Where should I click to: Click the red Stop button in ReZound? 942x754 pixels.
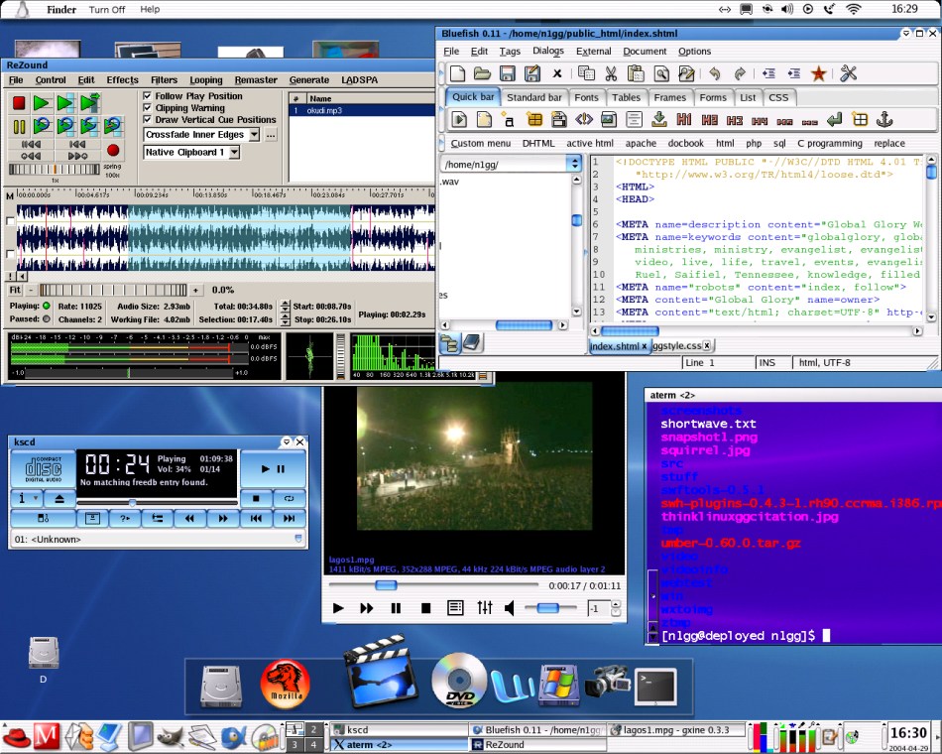(x=19, y=103)
